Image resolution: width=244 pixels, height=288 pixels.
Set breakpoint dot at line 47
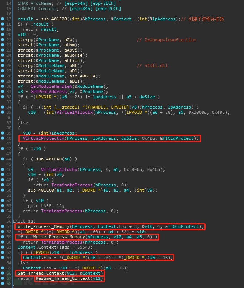3,174
